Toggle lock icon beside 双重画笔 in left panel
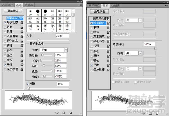The width and height of the screenshot is (169, 116). (22, 37)
